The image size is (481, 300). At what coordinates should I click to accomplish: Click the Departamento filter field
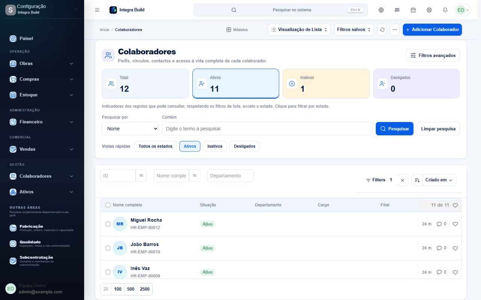230,175
